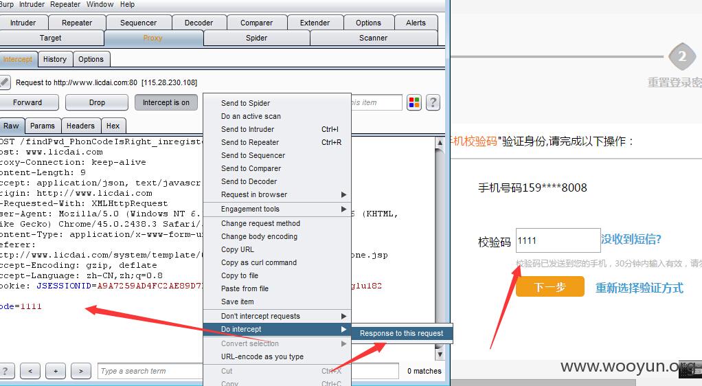Image resolution: width=702 pixels, height=386 pixels.
Task: Expand the Do intercept submenu
Action: (277, 329)
